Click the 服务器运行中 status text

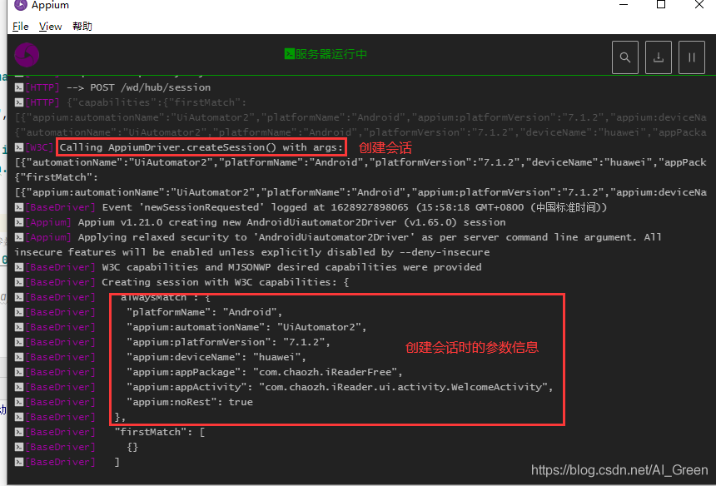click(331, 54)
